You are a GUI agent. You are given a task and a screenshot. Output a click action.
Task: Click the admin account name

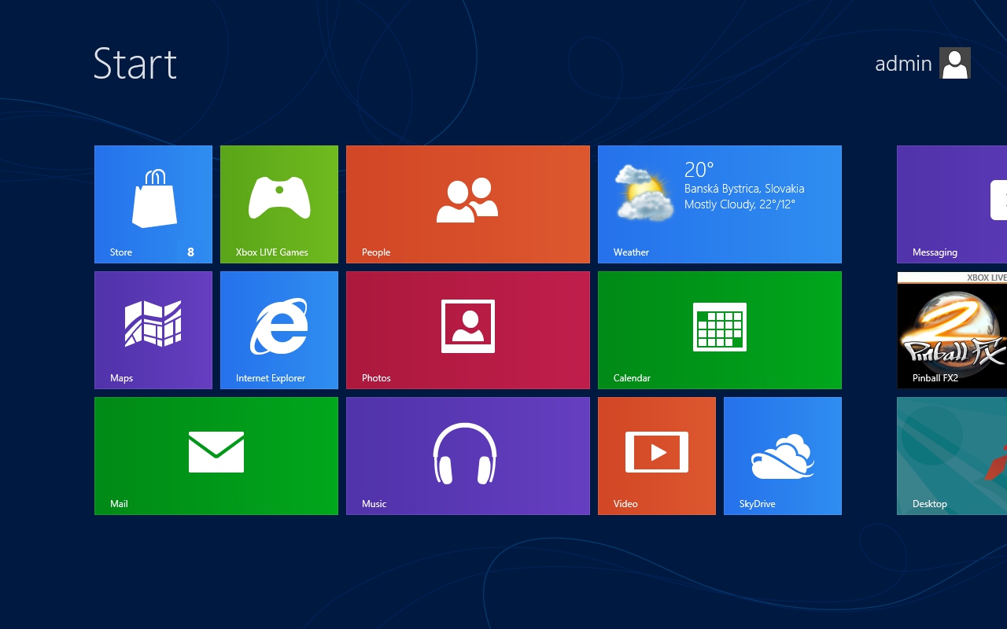903,64
